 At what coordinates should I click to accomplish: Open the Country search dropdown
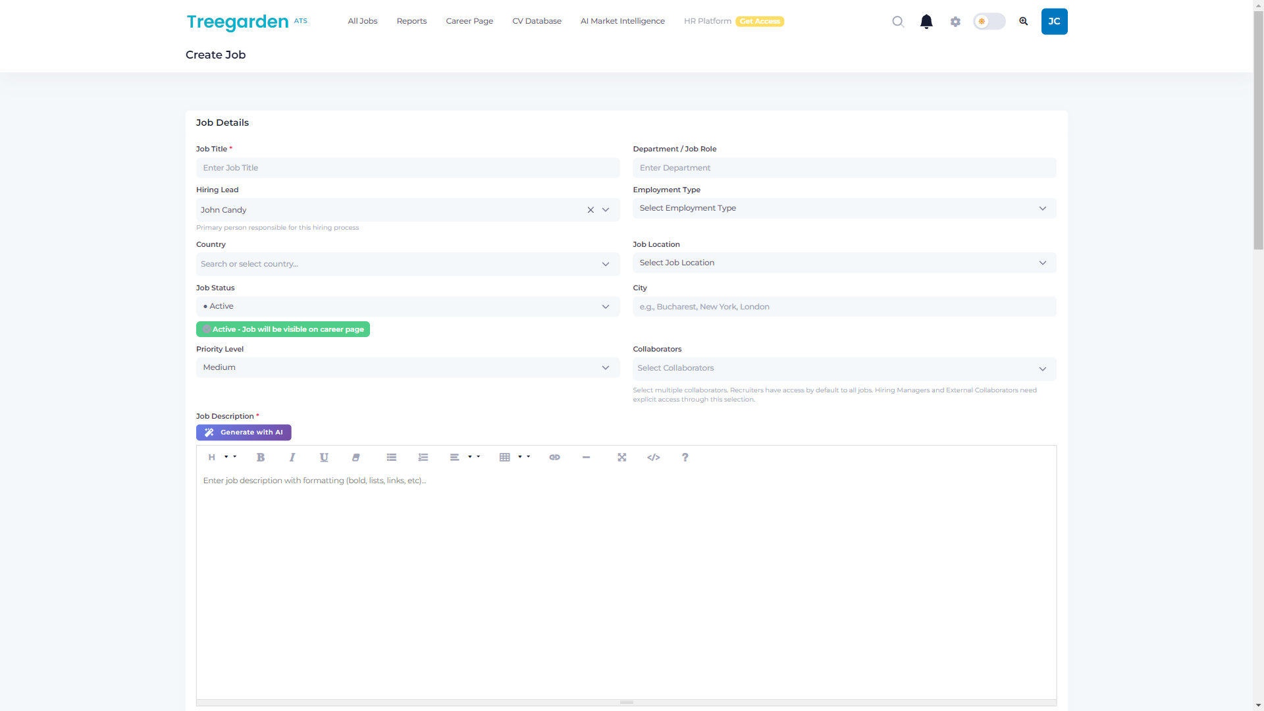(408, 264)
